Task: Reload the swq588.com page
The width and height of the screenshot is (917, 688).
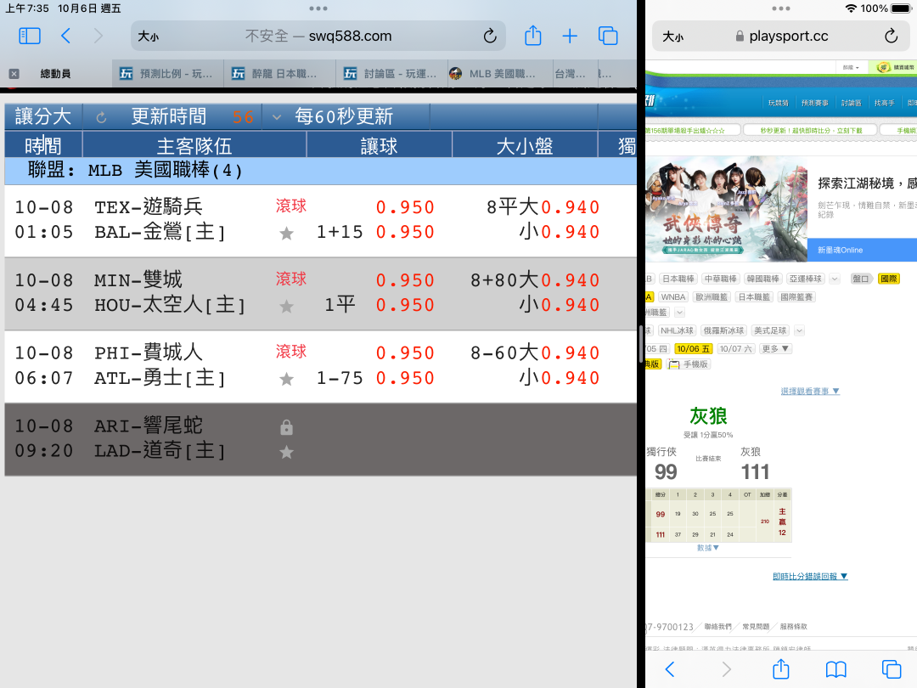Action: 490,37
